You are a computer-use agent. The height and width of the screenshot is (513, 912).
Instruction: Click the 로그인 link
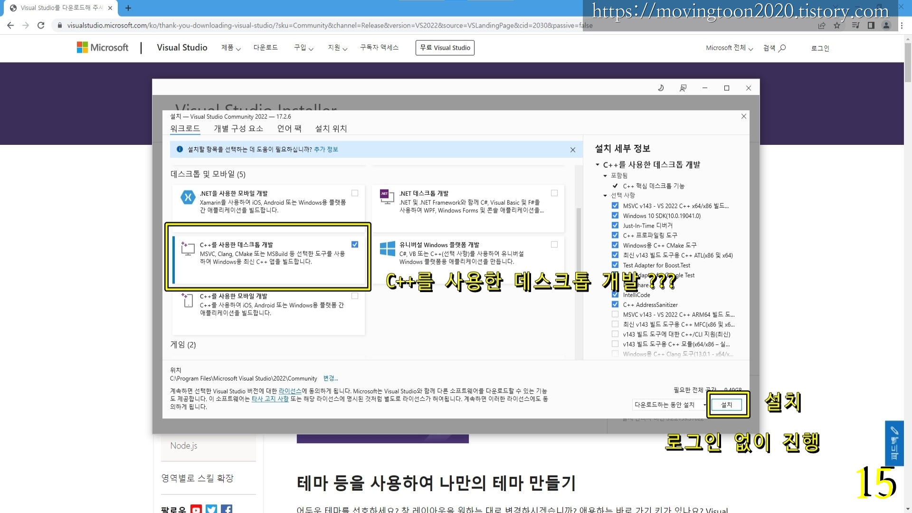point(820,48)
